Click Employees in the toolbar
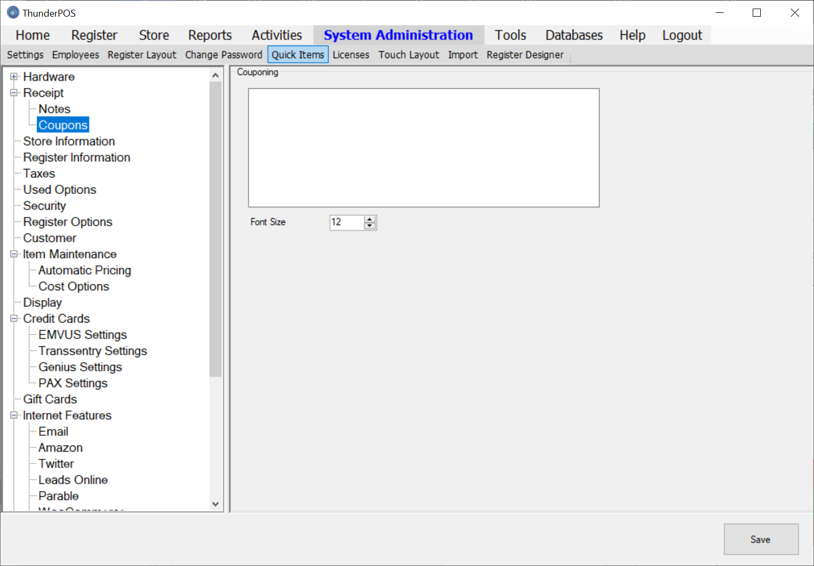 [x=75, y=55]
